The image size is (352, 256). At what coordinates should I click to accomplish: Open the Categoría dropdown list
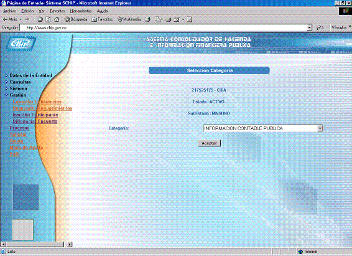(320, 128)
